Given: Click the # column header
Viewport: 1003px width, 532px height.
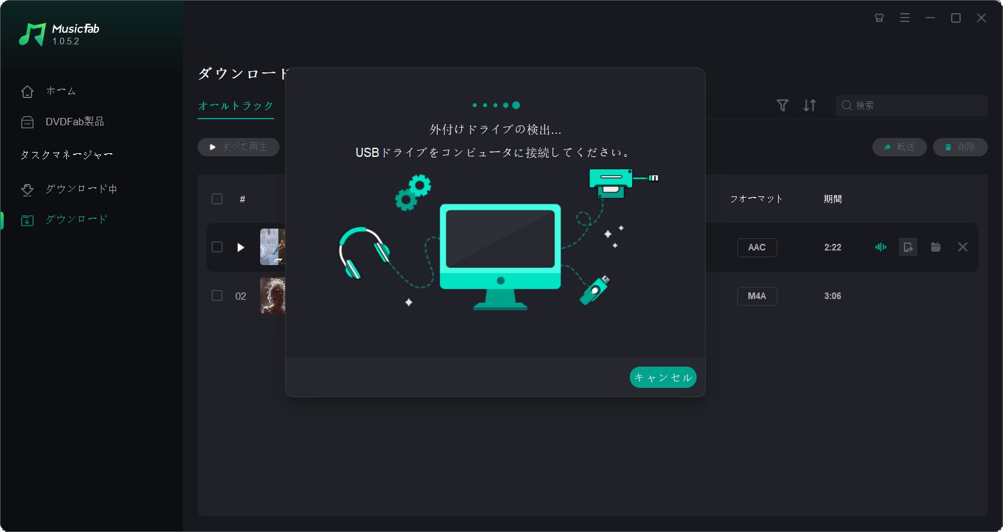Looking at the screenshot, I should (243, 199).
